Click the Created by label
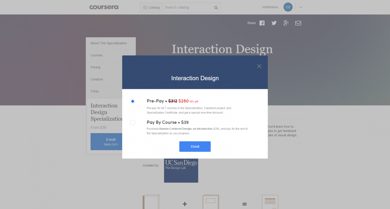Image resolution: width=390 pixels, height=209 pixels. point(151,165)
